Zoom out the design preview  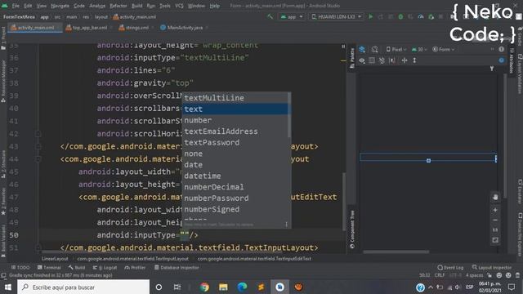pyautogui.click(x=495, y=220)
